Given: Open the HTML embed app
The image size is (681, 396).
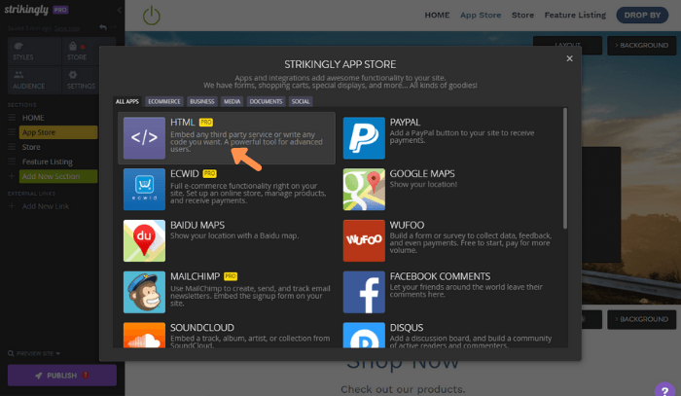Looking at the screenshot, I should [227, 138].
